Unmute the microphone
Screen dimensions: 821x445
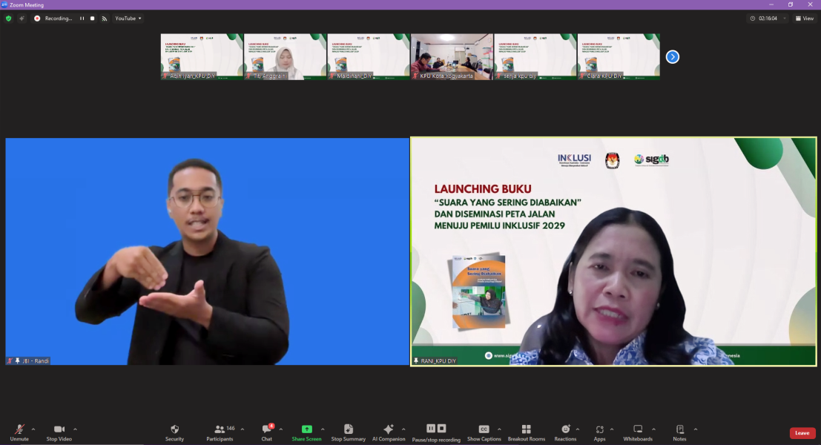[19, 432]
